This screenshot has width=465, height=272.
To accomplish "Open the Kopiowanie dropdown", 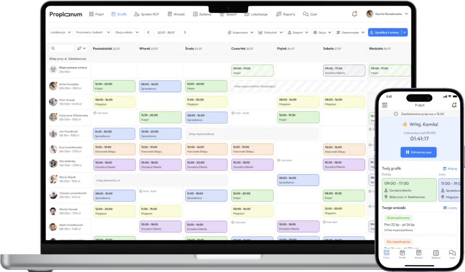I will coord(240,32).
